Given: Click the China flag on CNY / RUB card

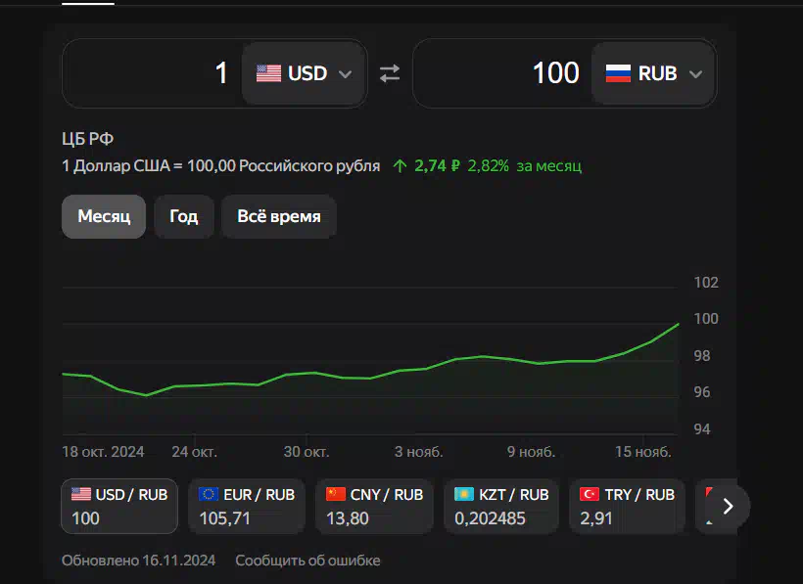Looking at the screenshot, I should tap(336, 494).
